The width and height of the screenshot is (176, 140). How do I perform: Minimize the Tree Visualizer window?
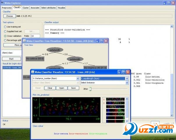(97, 41)
